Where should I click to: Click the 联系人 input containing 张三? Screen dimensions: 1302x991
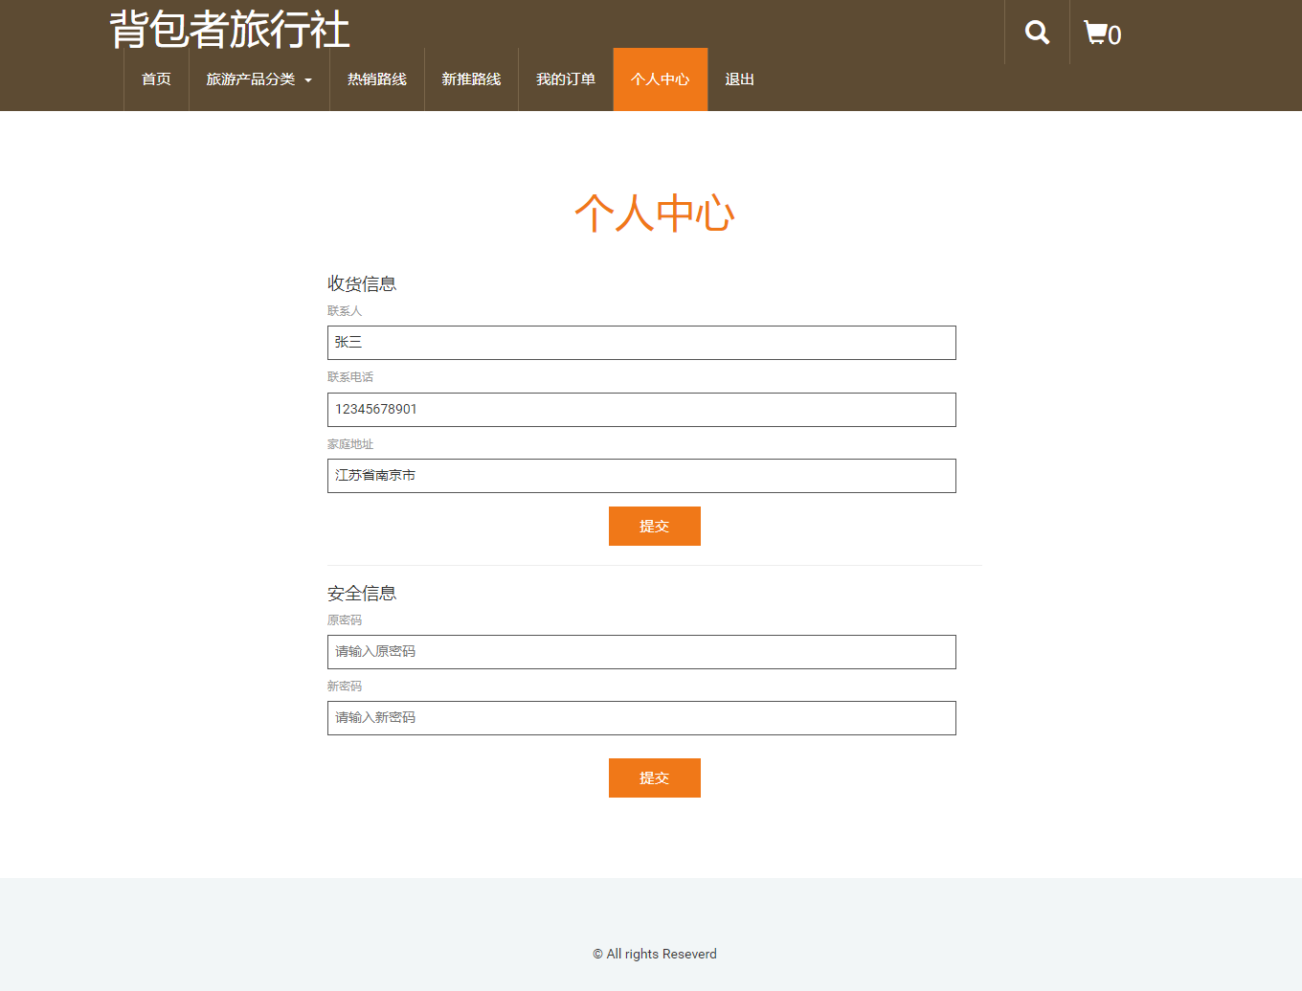pos(640,342)
